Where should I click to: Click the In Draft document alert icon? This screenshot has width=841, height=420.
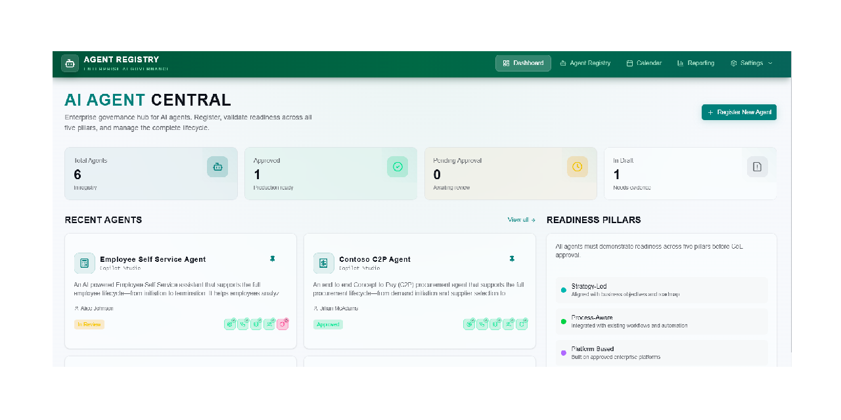pyautogui.click(x=758, y=167)
